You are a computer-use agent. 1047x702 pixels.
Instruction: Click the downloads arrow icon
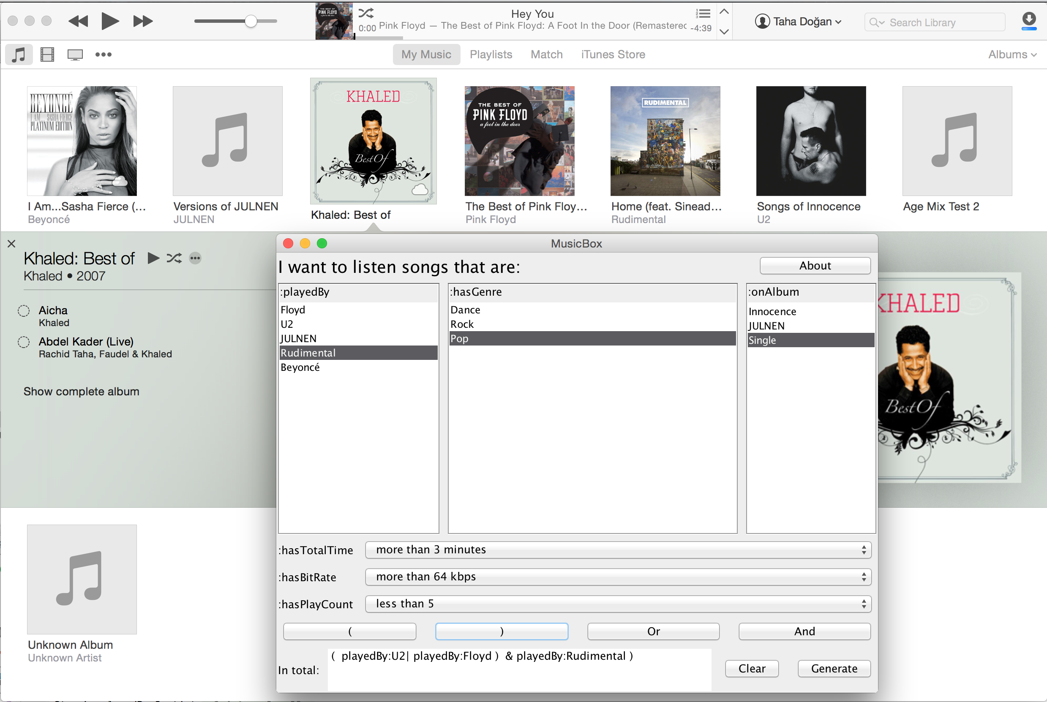pos(1029,20)
